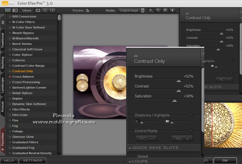The height and width of the screenshot is (164, 242).
Task: Expand Shadows / Highlights section arrow
Action: [x=191, y=115]
